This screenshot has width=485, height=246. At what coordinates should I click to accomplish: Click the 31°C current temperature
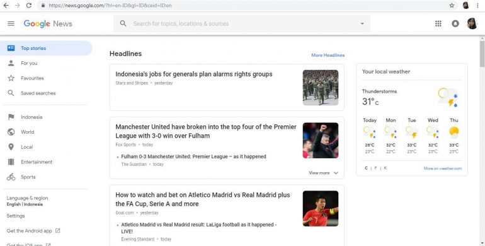pos(370,102)
